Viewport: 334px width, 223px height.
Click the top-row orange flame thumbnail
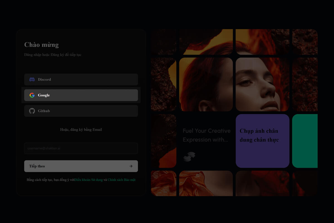(x=262, y=42)
